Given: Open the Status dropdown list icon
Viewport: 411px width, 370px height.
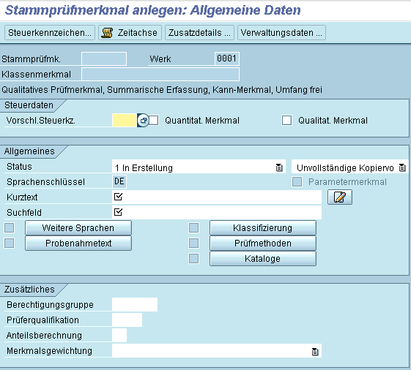Looking at the screenshot, I should 279,167.
